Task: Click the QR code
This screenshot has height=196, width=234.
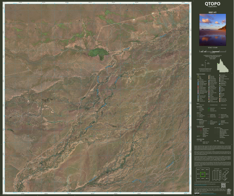Action: pos(223,185)
